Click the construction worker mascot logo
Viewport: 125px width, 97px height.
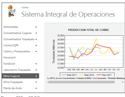(x=12, y=11)
